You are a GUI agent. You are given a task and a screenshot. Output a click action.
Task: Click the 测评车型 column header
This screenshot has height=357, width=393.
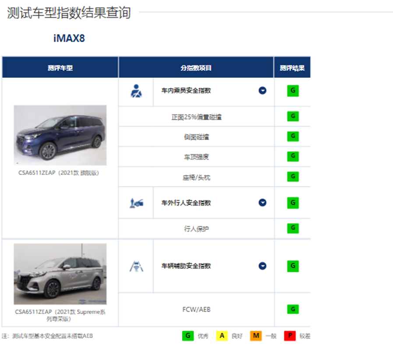click(60, 68)
